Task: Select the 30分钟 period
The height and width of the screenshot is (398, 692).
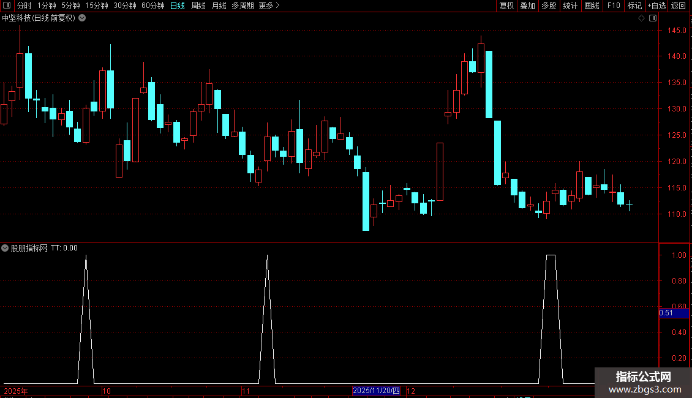Action: coord(124,6)
